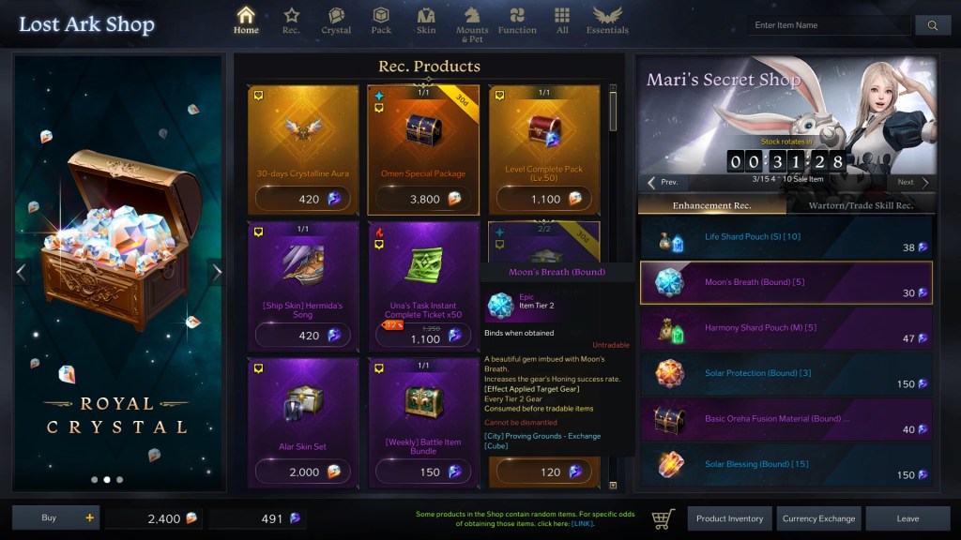Open the Home shop category
This screenshot has width=961, height=540.
tap(246, 21)
